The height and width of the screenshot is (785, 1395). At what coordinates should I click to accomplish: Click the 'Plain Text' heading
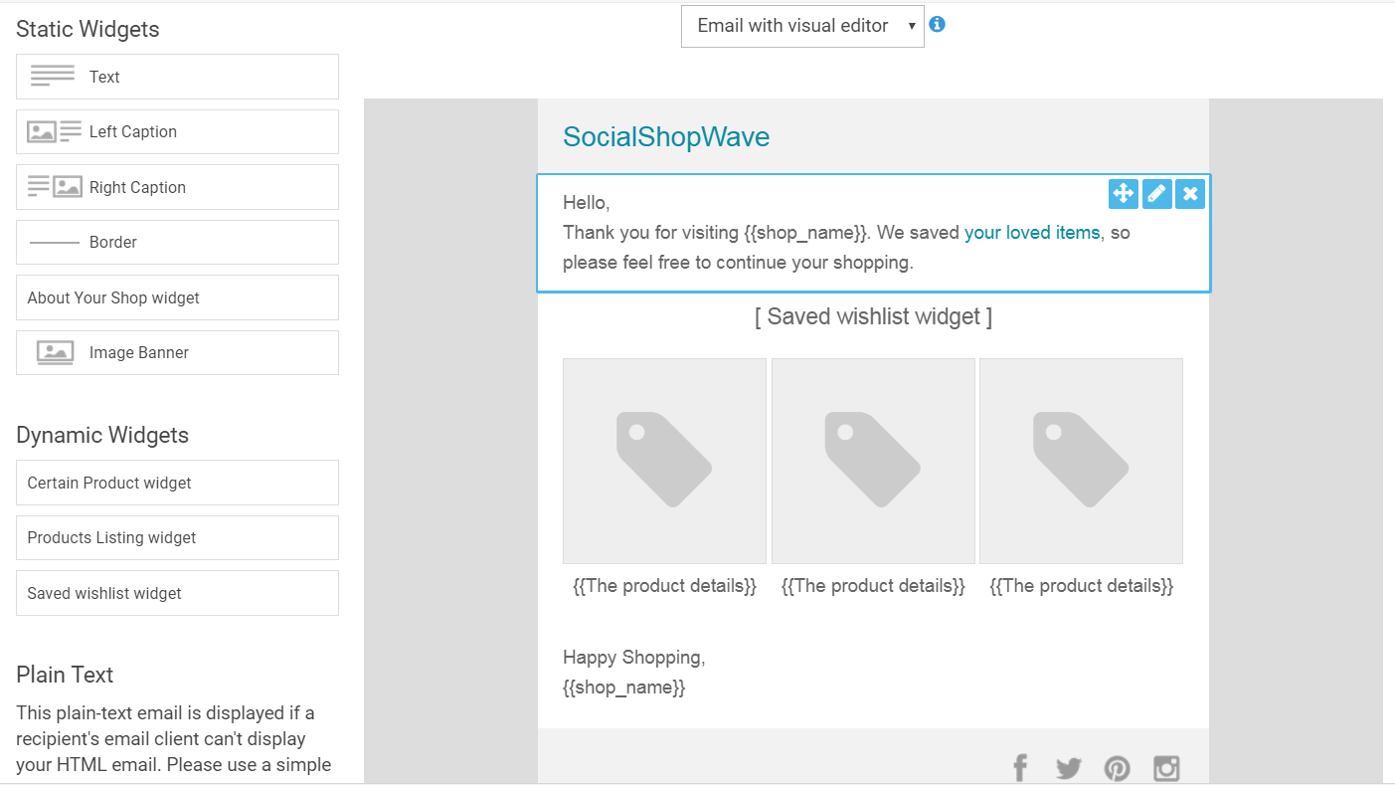pyautogui.click(x=65, y=675)
